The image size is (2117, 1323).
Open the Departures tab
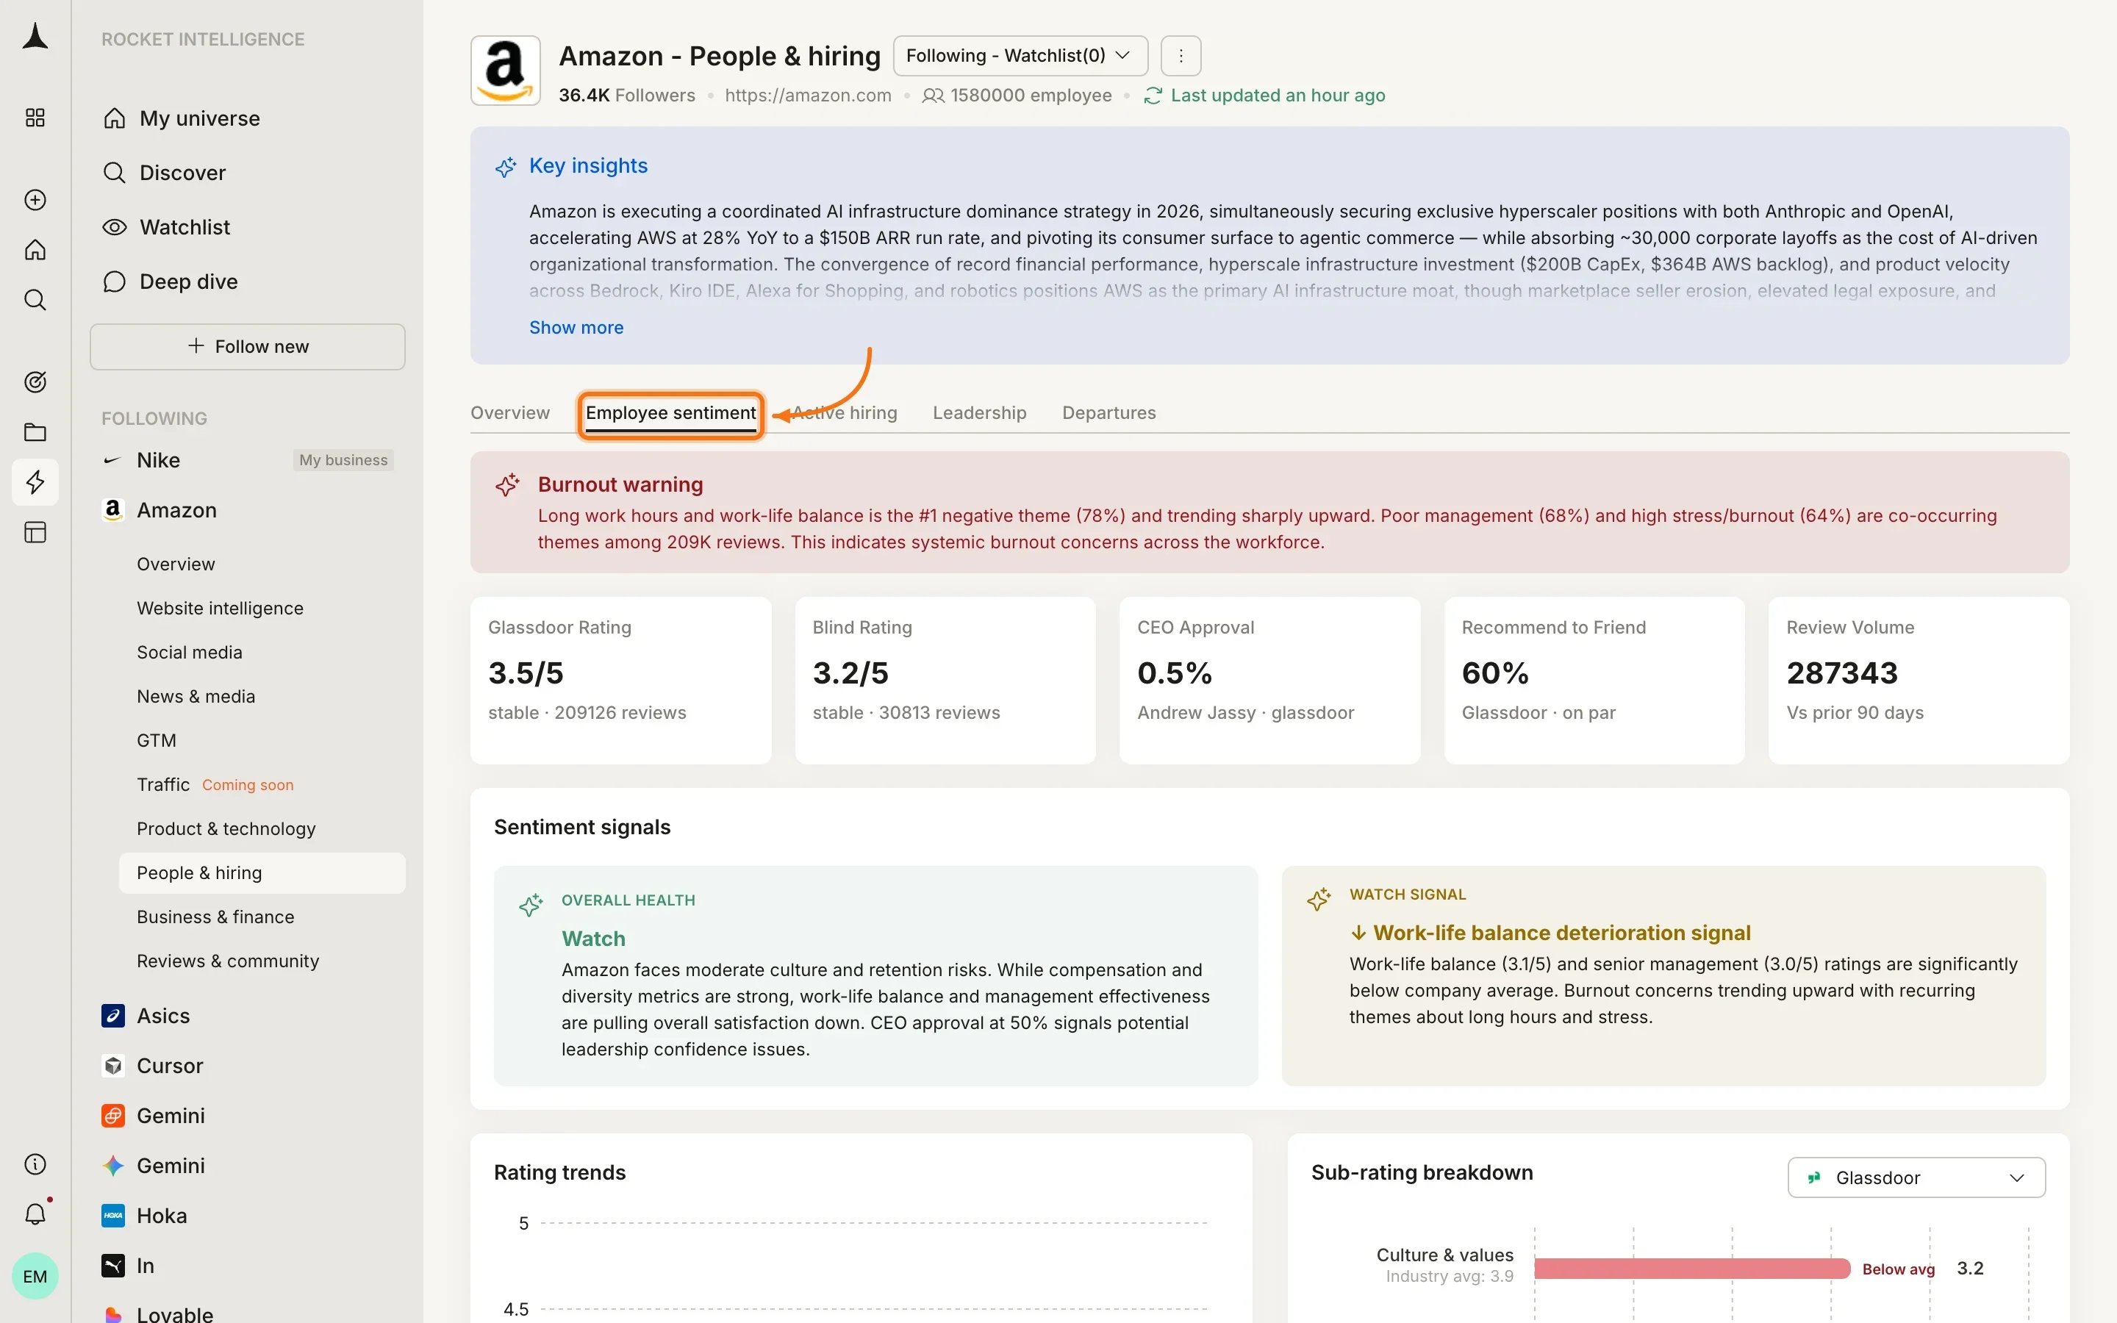[x=1108, y=413]
